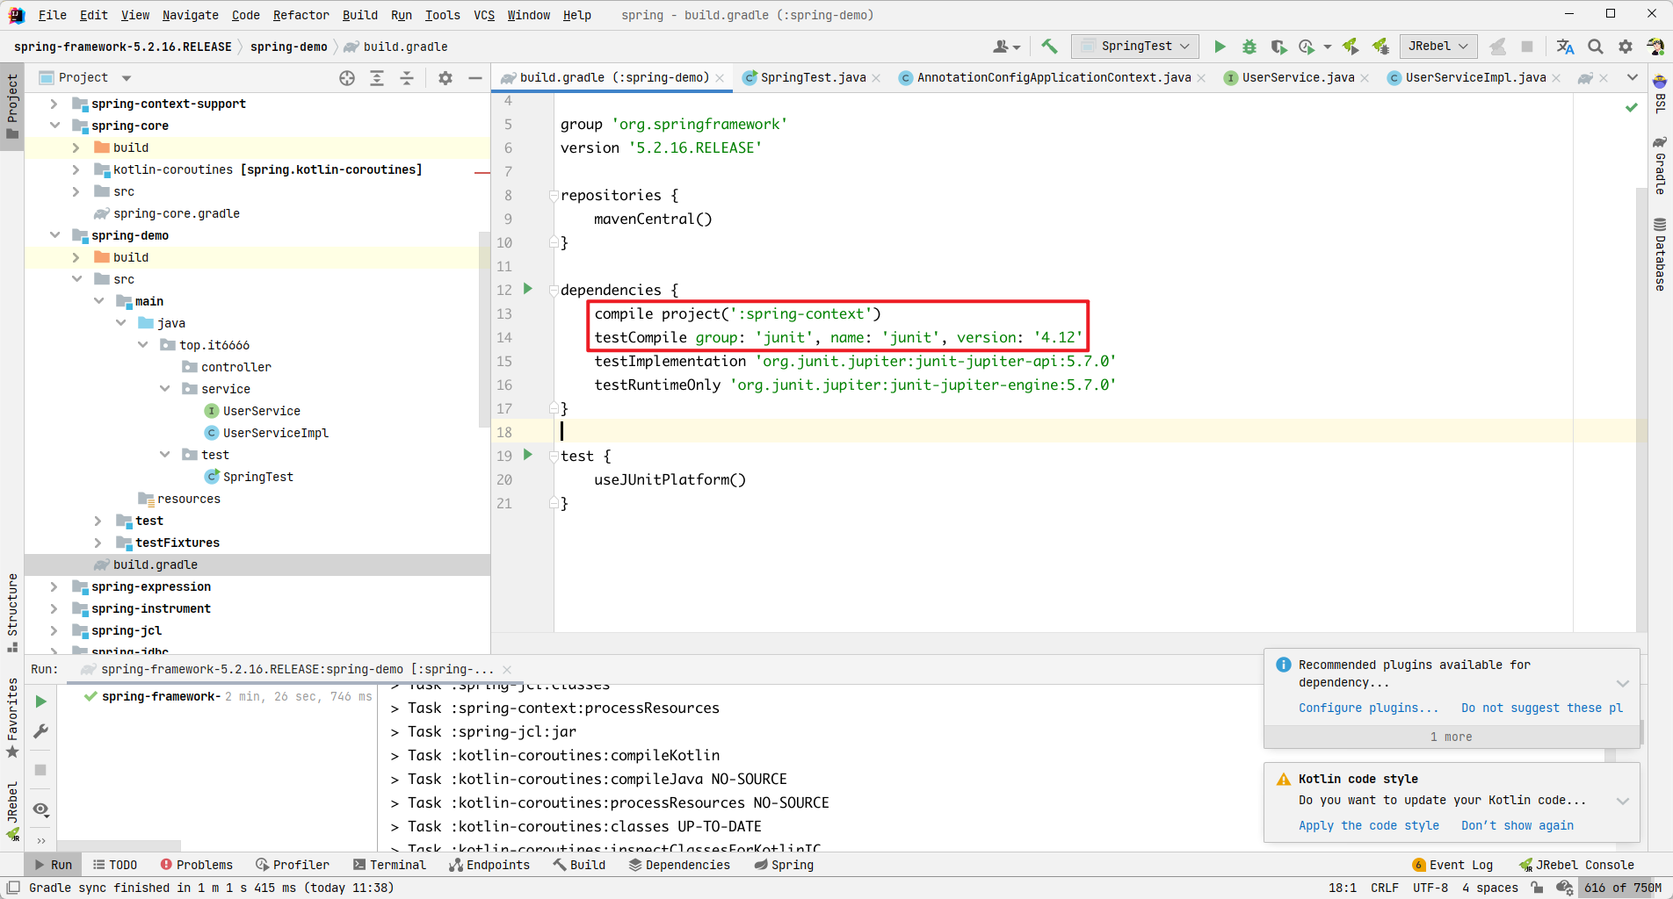The image size is (1673, 899).
Task: Run dependencies block from gutter arrow
Action: (x=528, y=289)
